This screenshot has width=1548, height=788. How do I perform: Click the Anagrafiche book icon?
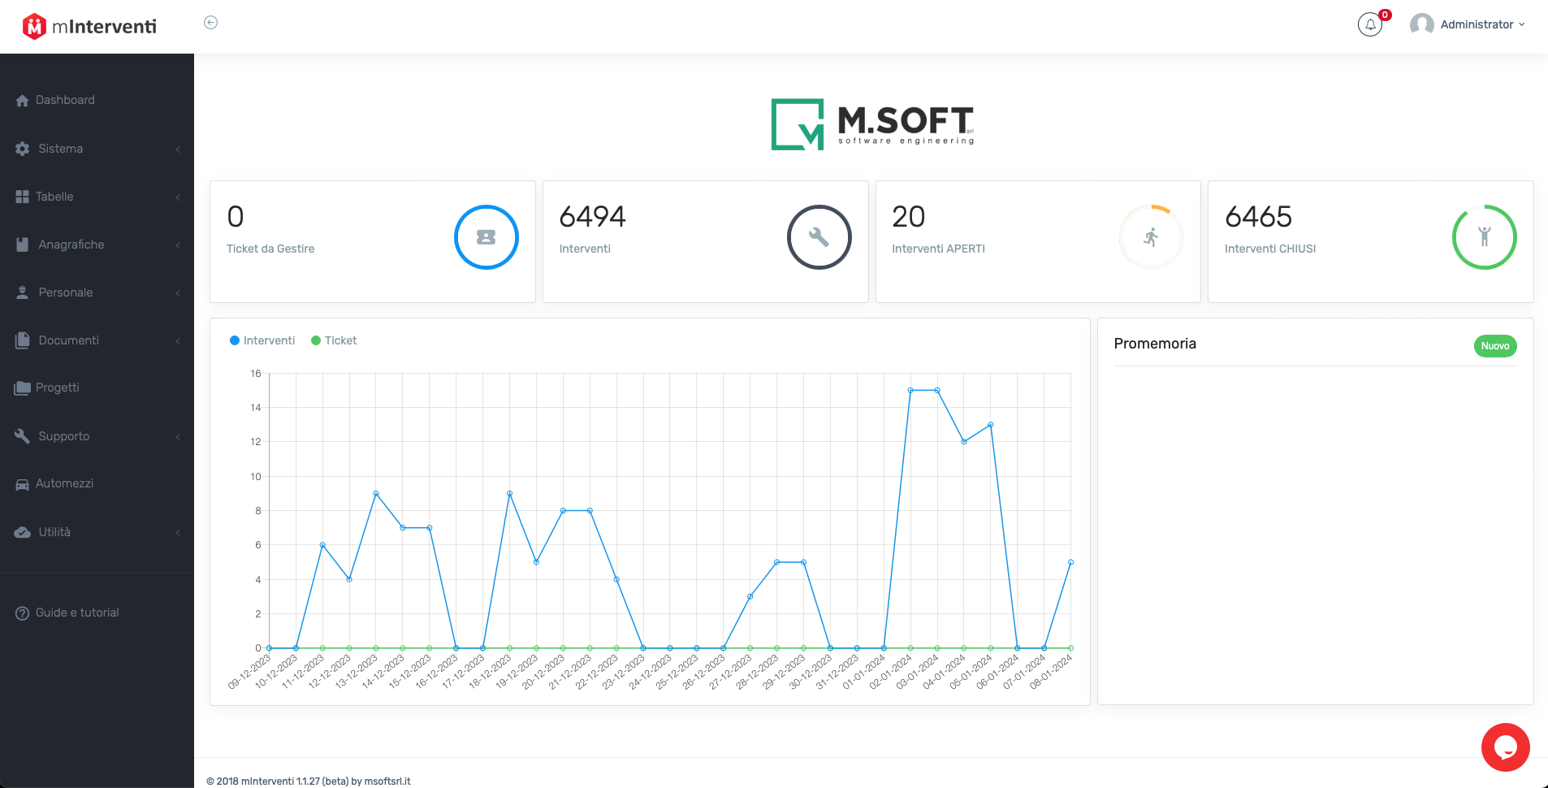[23, 245]
